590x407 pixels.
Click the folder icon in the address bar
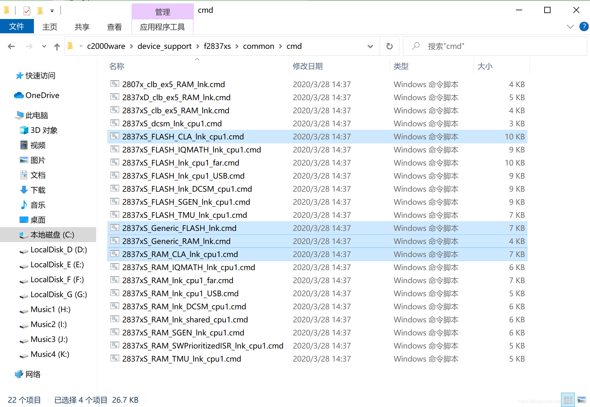pos(70,46)
